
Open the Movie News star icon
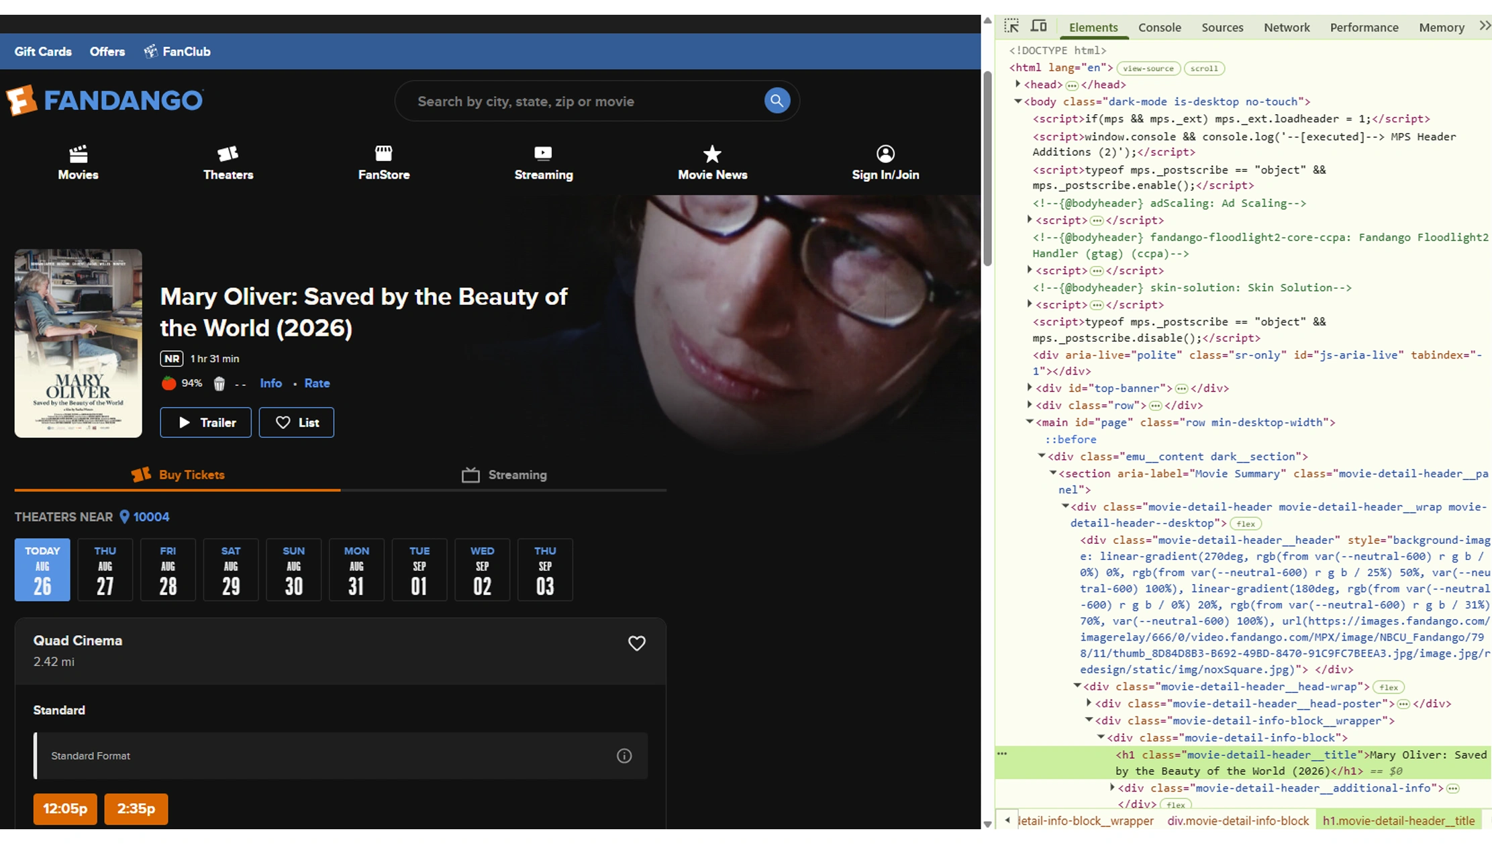click(x=712, y=154)
